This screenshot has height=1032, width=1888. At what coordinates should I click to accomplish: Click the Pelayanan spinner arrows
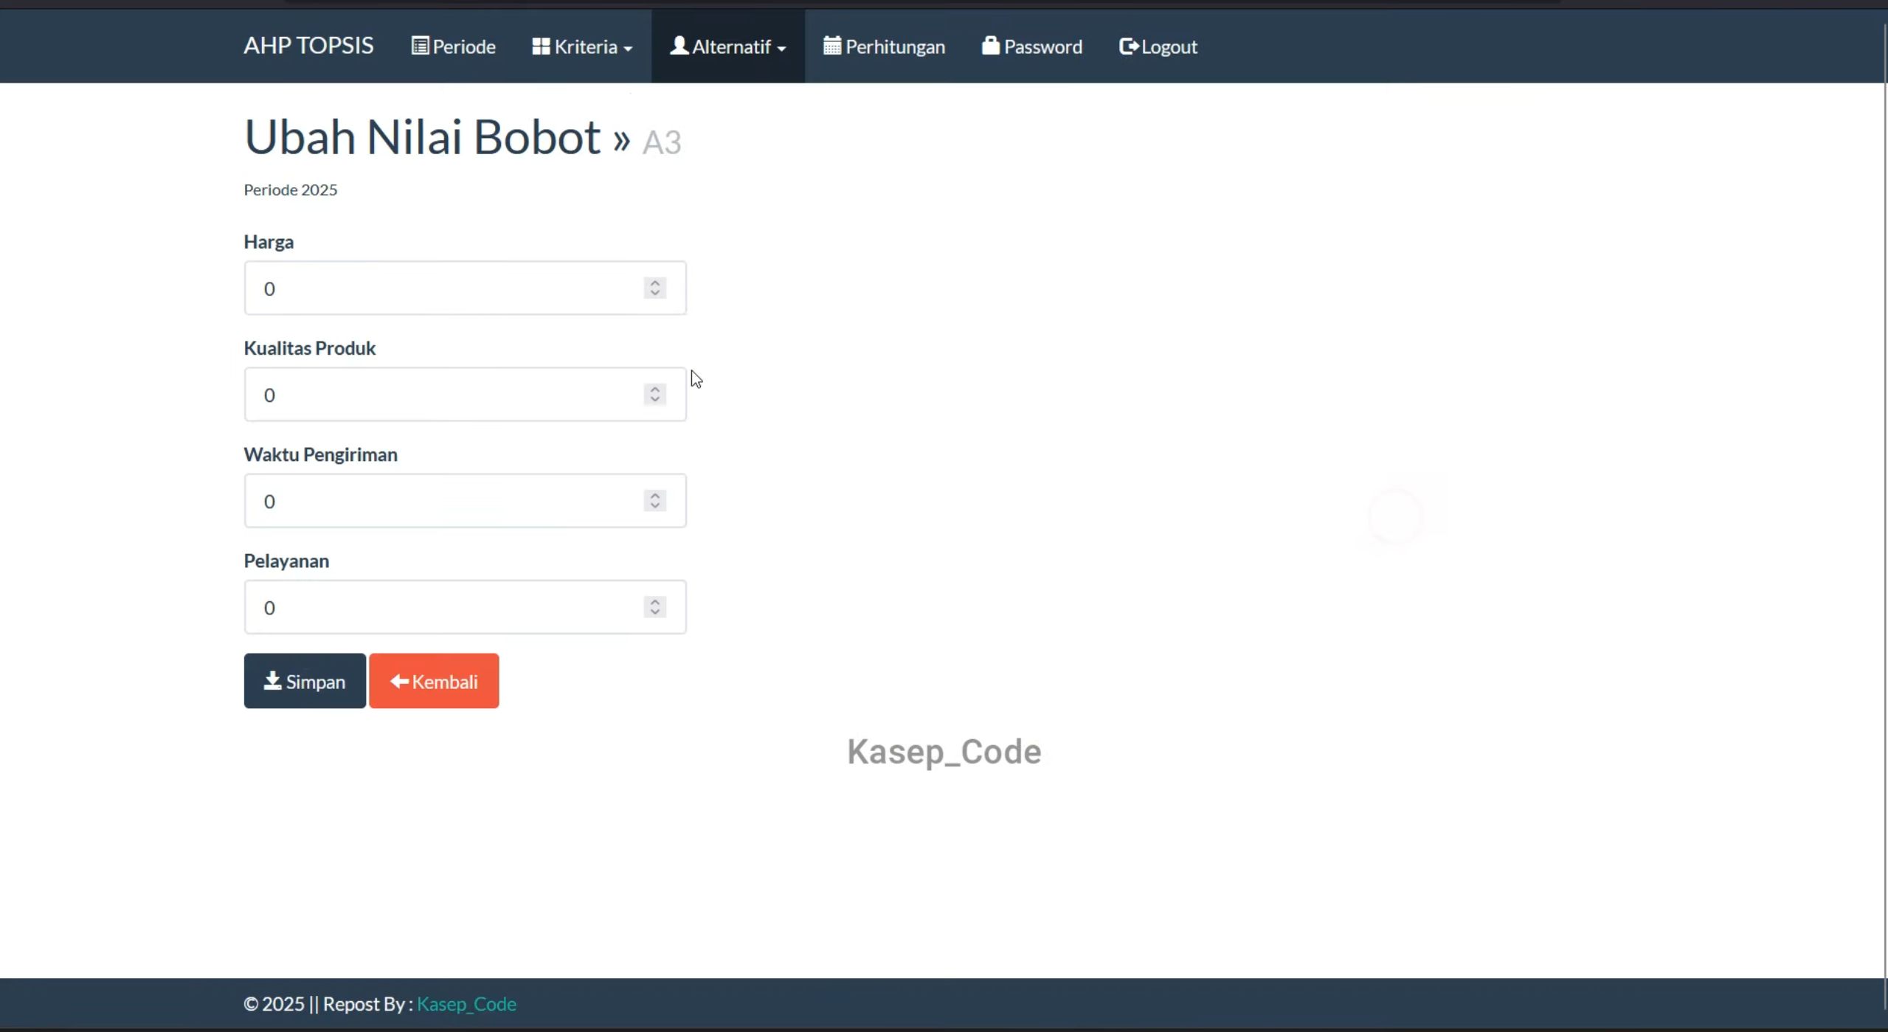[x=654, y=606]
